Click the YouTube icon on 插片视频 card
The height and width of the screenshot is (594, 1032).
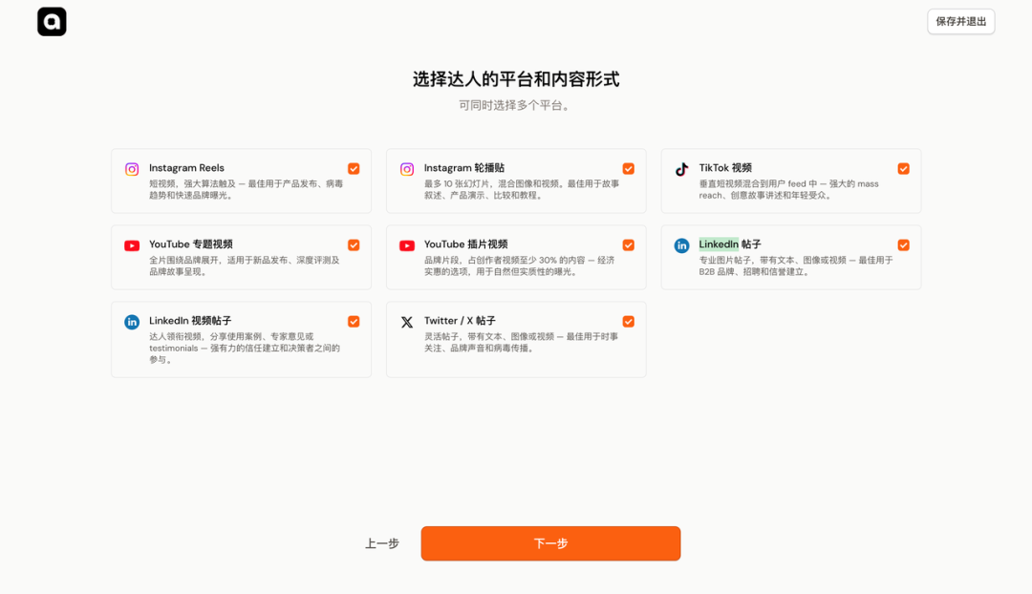[407, 245]
